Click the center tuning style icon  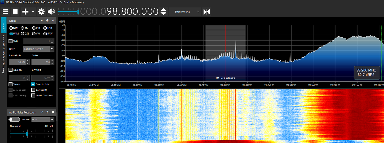tap(207, 12)
